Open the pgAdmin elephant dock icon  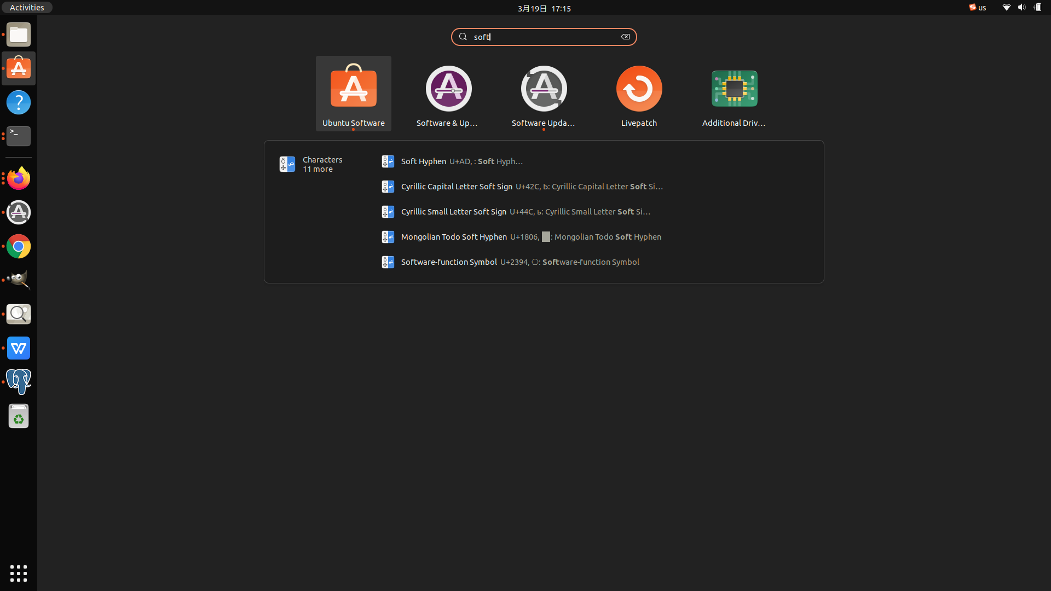[19, 382]
